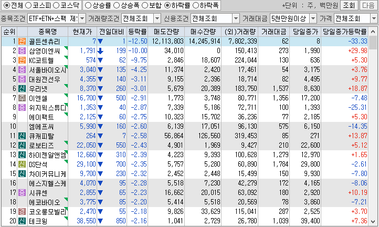The image size is (379, 227).
Task: Click the 신 badge icon beside 큐캐피탈
Action: coord(22,136)
